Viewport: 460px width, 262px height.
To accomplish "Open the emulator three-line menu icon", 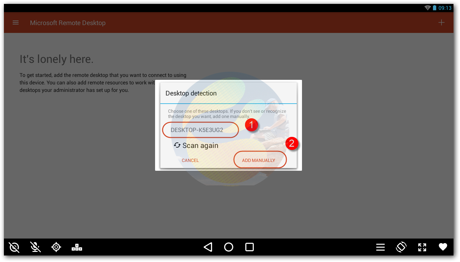I will [381, 247].
